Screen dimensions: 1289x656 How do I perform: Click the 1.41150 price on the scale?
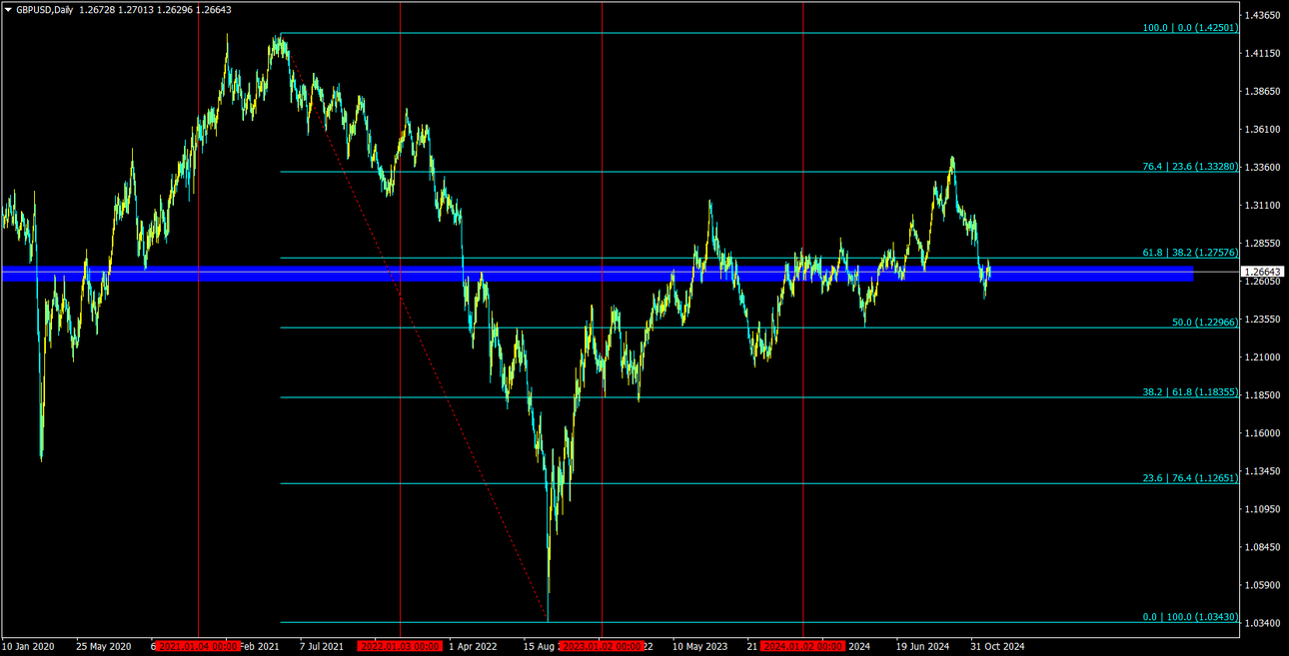(1263, 53)
